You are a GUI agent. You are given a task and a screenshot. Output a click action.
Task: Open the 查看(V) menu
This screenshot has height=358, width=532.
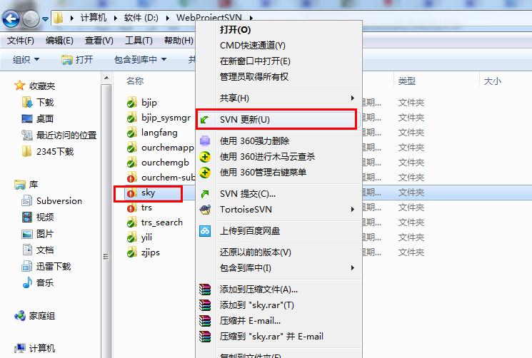point(99,41)
